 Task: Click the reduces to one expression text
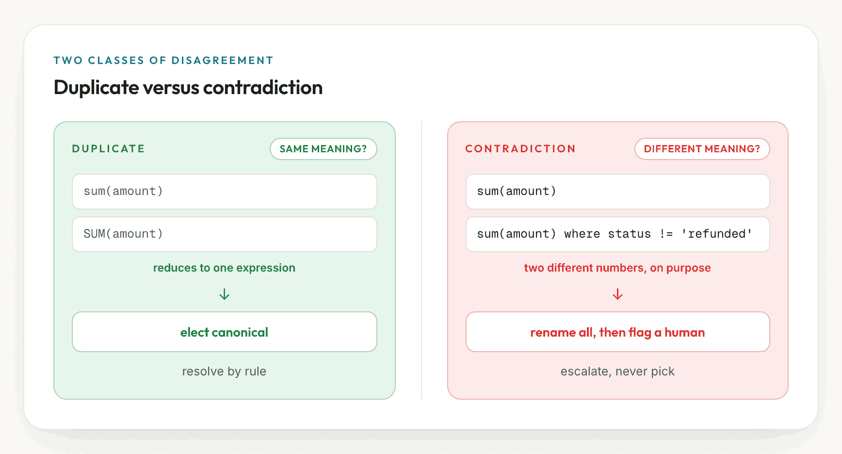(224, 268)
